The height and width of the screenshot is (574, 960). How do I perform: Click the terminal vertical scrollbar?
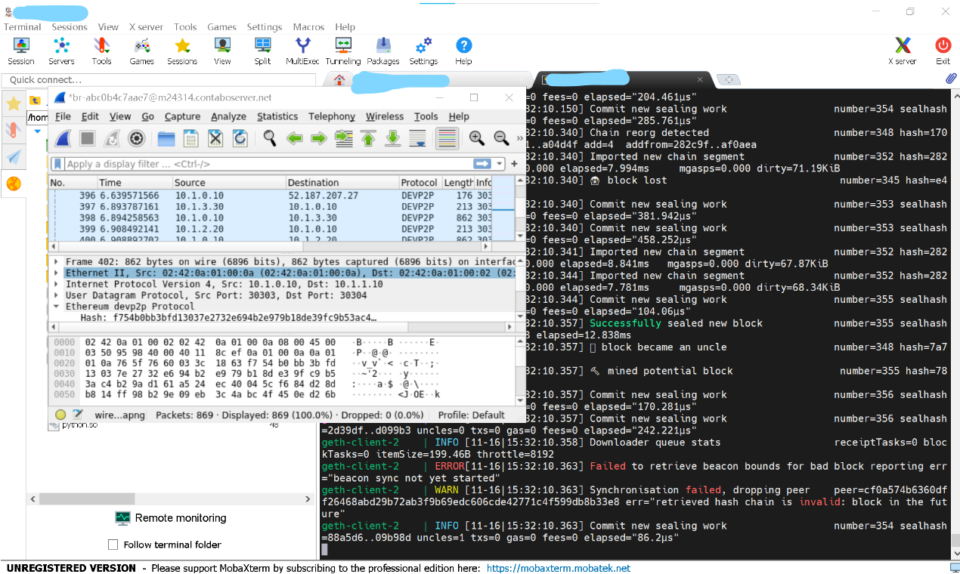pyautogui.click(x=954, y=317)
